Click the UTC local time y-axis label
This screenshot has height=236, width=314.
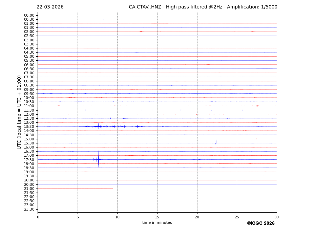click(19, 112)
